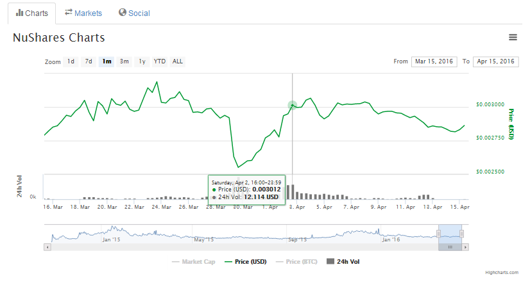Click the 16. Mar date axis label
This screenshot has height=283, width=530.
(53, 207)
